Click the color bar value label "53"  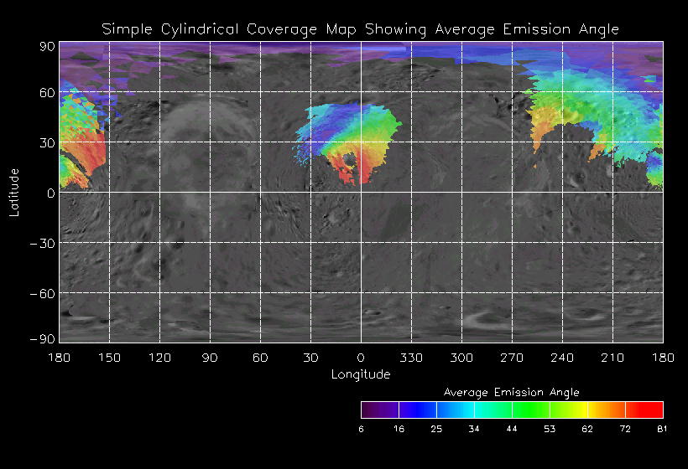550,429
